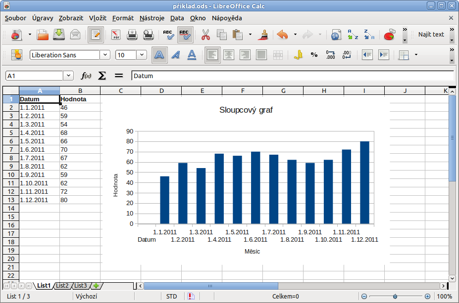Image resolution: width=459 pixels, height=303 pixels.
Task: Toggle Align Right
Action: [x=245, y=55]
